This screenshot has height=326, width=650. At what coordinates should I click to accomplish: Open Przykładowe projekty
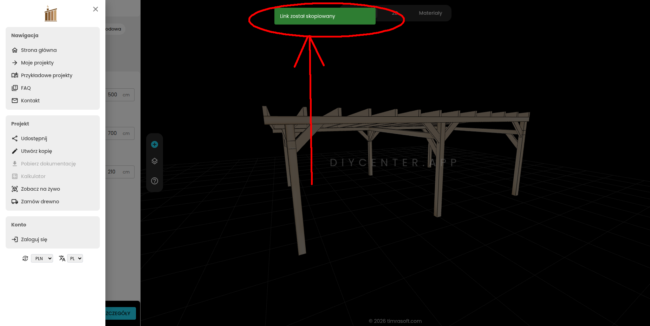(x=46, y=75)
